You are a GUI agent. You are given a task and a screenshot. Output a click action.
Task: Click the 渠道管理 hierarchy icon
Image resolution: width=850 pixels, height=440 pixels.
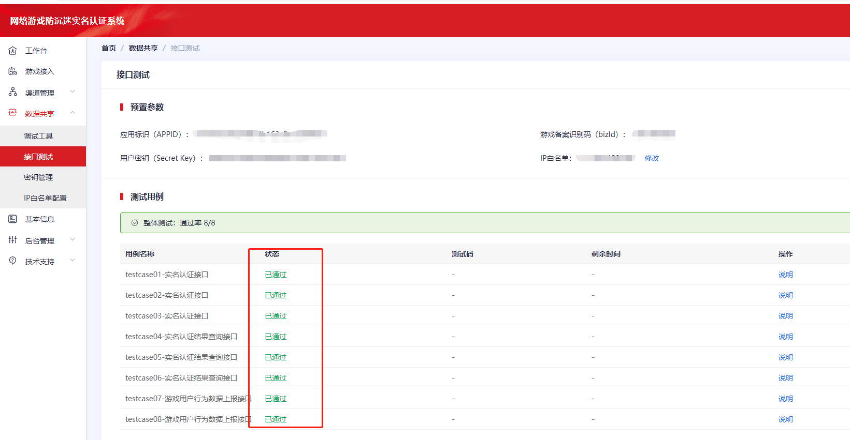pos(13,92)
